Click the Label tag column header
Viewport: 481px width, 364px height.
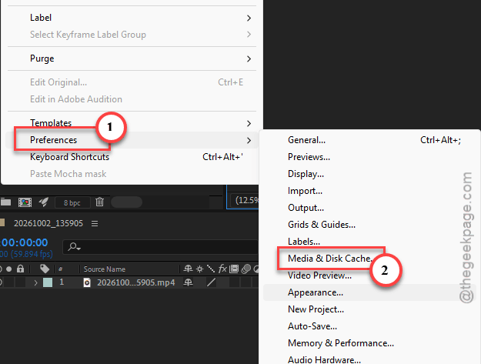(x=45, y=269)
